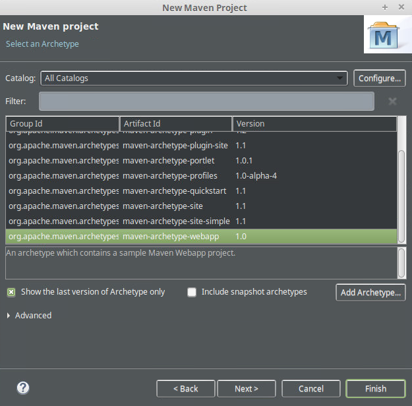Select maven-archetype-quickstart row

(201, 191)
